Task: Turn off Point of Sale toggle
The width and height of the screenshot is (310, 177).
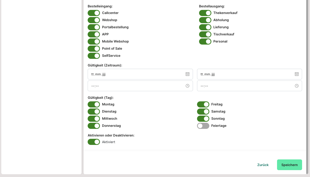Action: 94,49
